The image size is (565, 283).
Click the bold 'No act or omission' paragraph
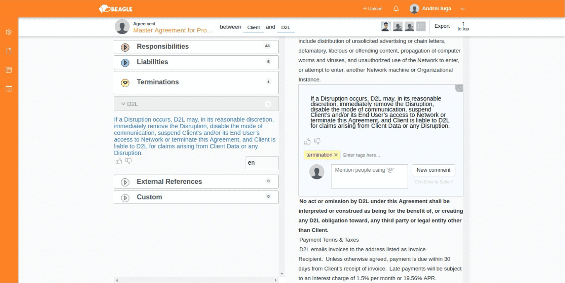click(380, 216)
